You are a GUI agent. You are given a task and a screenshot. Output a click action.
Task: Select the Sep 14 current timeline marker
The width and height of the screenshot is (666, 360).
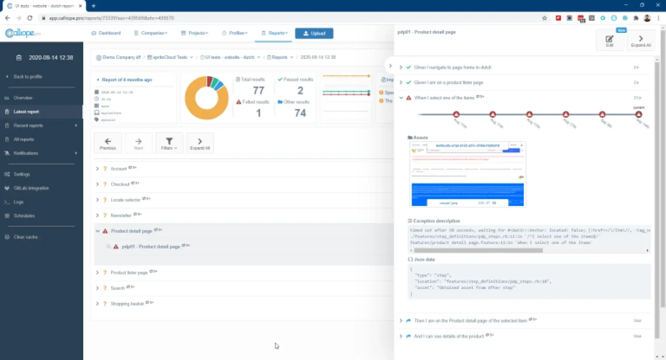pos(640,114)
